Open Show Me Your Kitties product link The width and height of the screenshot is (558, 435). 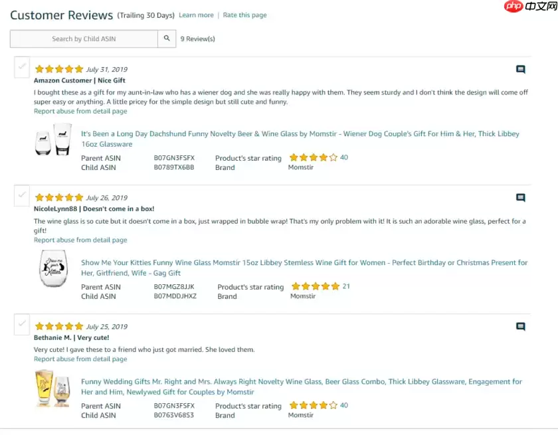(x=304, y=268)
